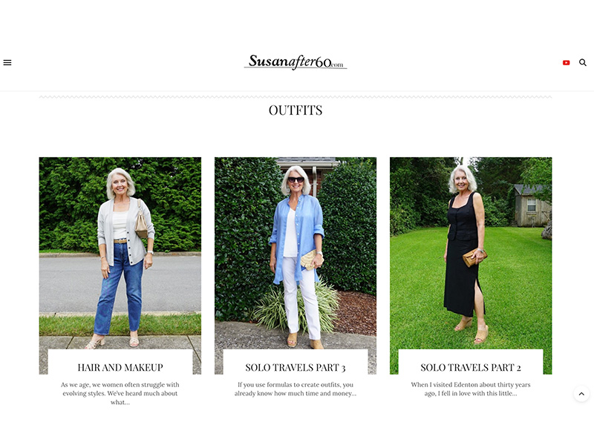Click the "When I visited Edenton" excerpt

pos(471,389)
